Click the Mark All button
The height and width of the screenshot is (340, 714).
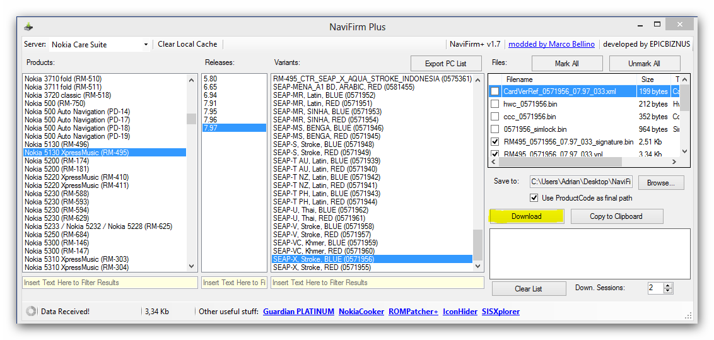(x=566, y=63)
